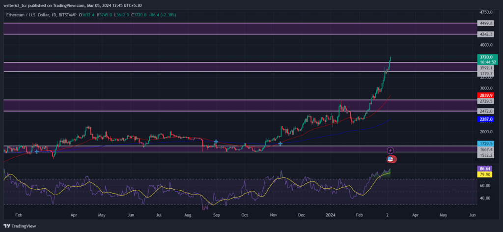Click the yellow RSI average label 79.90
Screen dimensions: 503x232
point(486,174)
